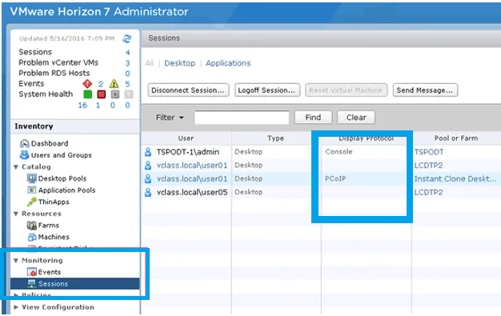Click the filter text input field
This screenshot has width=501, height=316.
(x=242, y=118)
